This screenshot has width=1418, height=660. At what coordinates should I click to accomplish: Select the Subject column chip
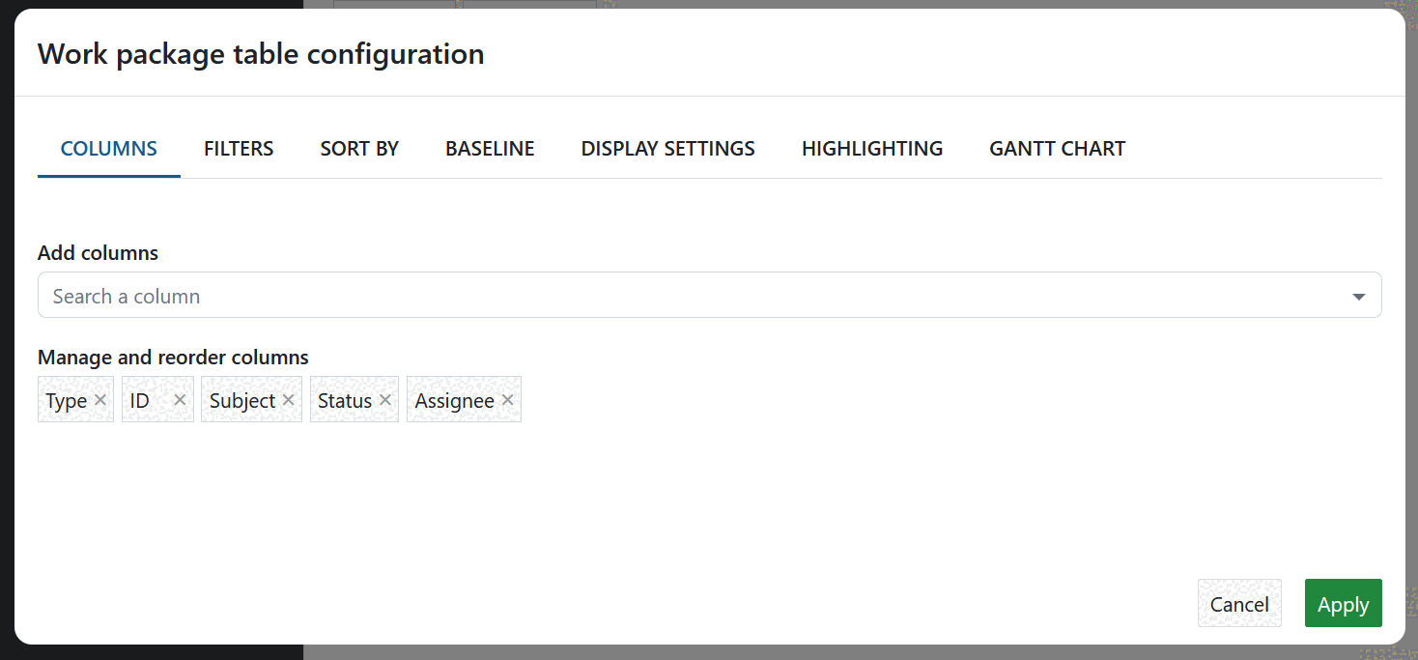click(241, 398)
